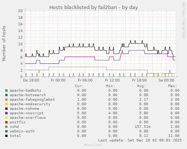This screenshot has height=149, width=187.
Task: Select the apache-modsecurity legend label
Action: pos(30,104)
